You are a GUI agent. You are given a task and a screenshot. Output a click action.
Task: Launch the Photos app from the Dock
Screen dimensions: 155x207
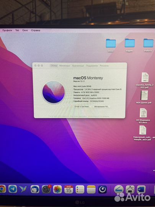pos(57,189)
